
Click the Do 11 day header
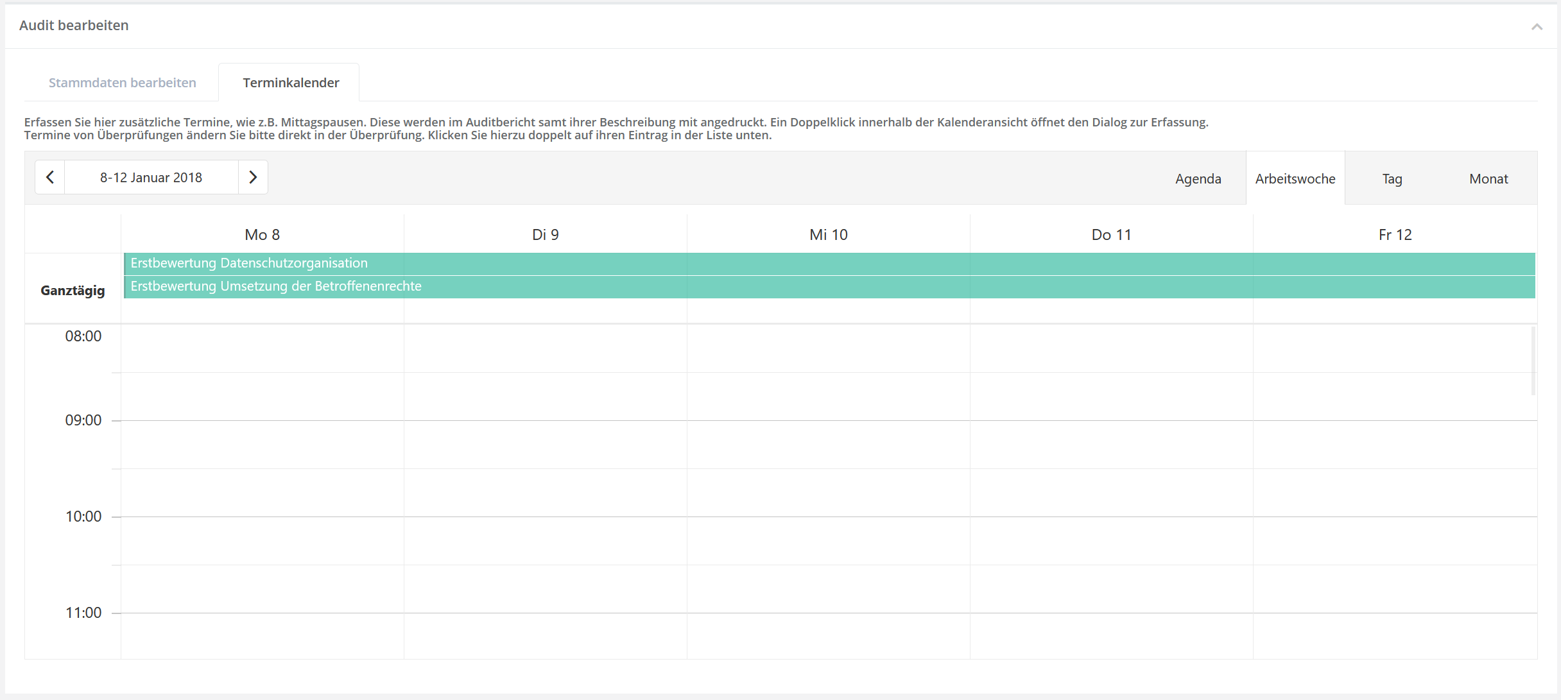coord(1112,235)
